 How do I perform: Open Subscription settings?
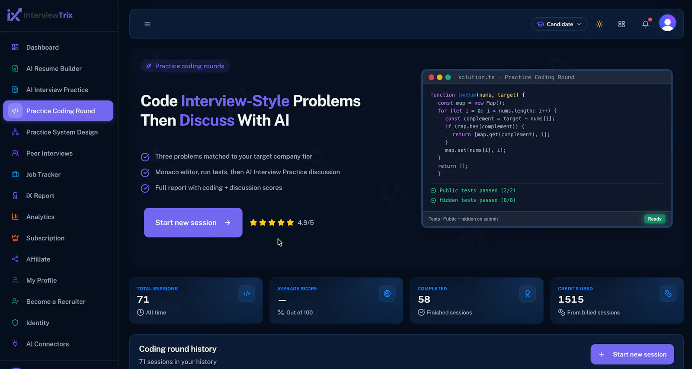(58, 238)
